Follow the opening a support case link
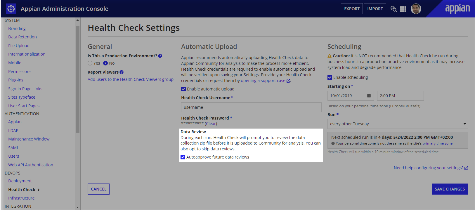475x210 pixels. [266, 81]
